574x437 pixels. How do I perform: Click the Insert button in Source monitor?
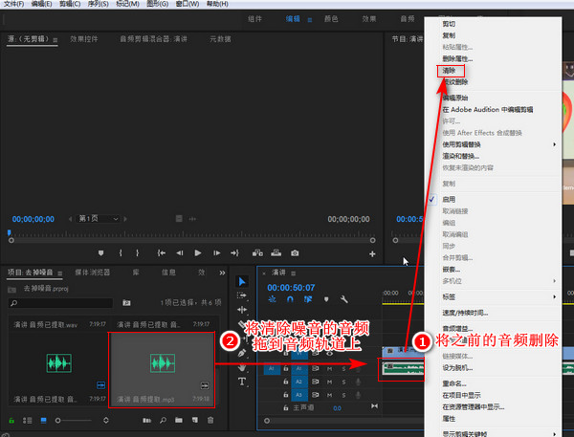257,252
